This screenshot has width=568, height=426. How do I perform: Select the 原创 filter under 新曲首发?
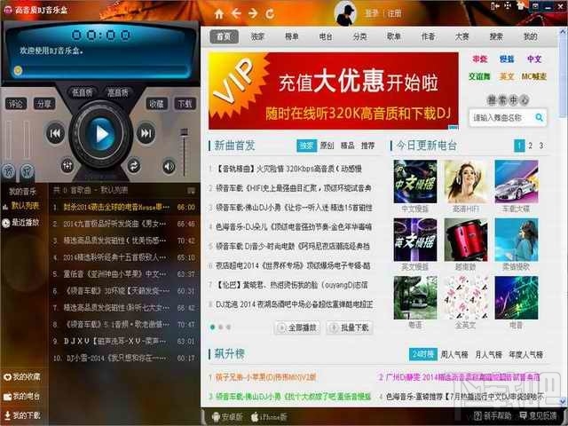[x=327, y=146]
